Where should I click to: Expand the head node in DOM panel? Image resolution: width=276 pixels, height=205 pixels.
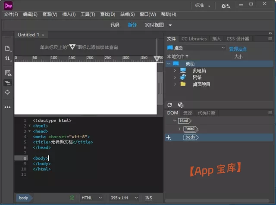pos(179,129)
